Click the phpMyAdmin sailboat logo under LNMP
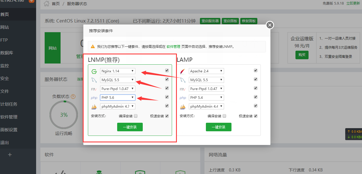Image resolution: width=362 pixels, height=174 pixels. click(x=94, y=107)
